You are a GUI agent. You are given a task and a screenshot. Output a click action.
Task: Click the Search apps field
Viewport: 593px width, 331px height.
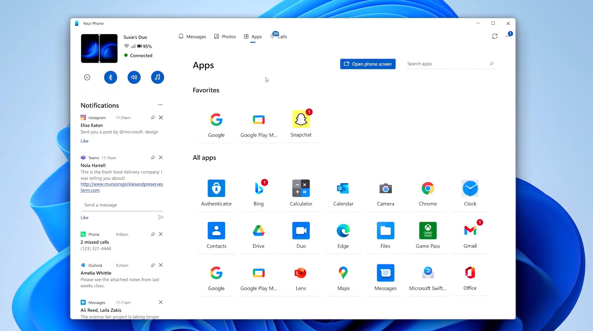pos(450,64)
